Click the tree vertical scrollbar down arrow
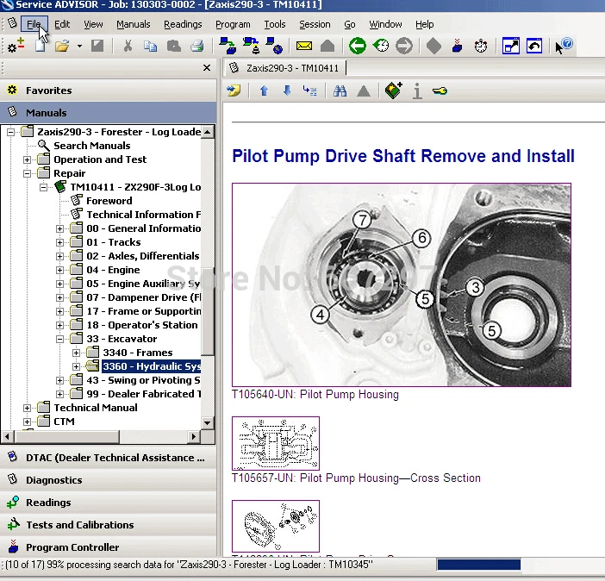This screenshot has width=605, height=581. tap(208, 422)
